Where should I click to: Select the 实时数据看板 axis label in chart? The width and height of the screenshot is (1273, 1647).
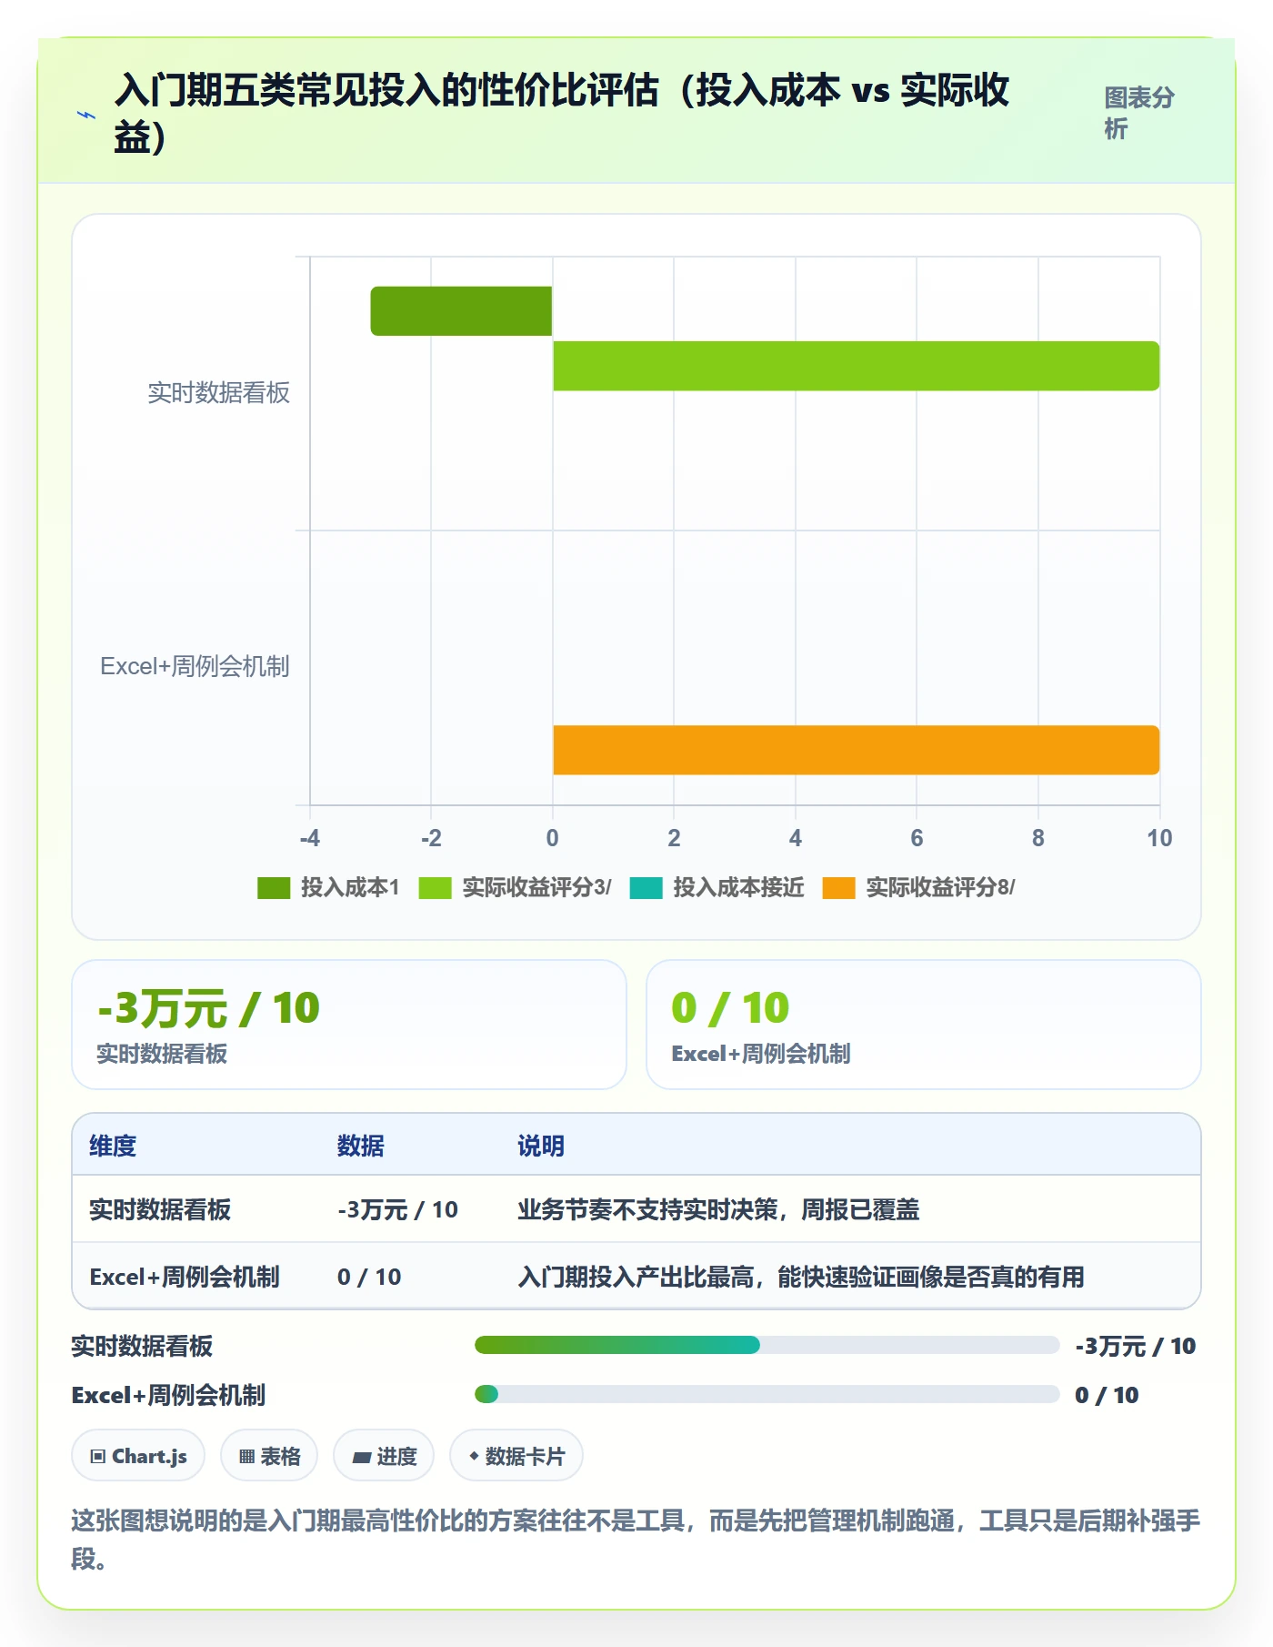pos(218,393)
